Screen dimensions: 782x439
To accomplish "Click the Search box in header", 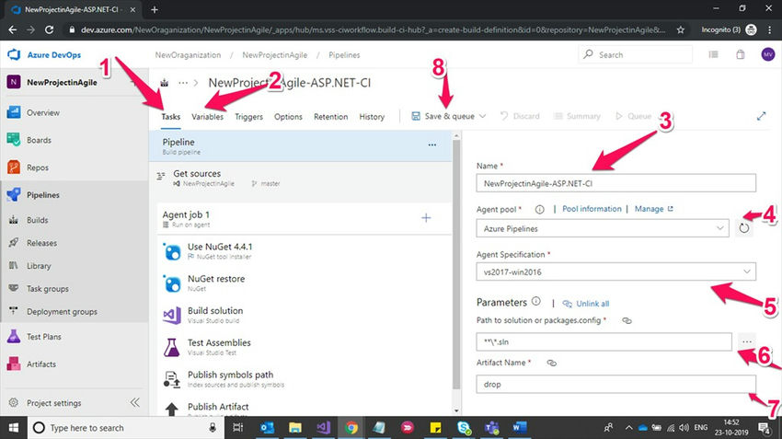I will [x=636, y=55].
